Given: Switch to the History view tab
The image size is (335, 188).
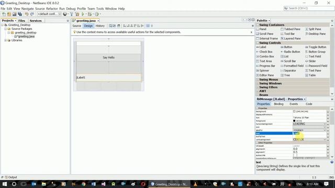Looking at the screenshot, I should (100, 26).
